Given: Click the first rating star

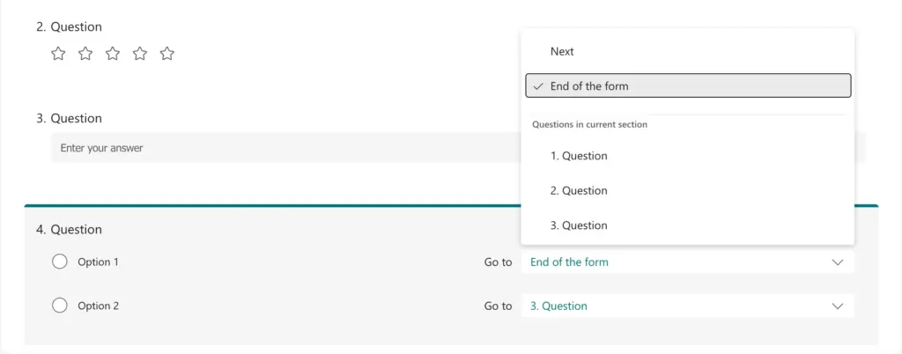Looking at the screenshot, I should [58, 54].
